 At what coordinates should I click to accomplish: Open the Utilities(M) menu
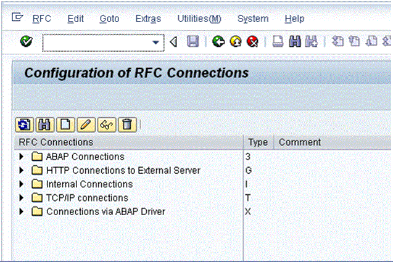pos(199,18)
